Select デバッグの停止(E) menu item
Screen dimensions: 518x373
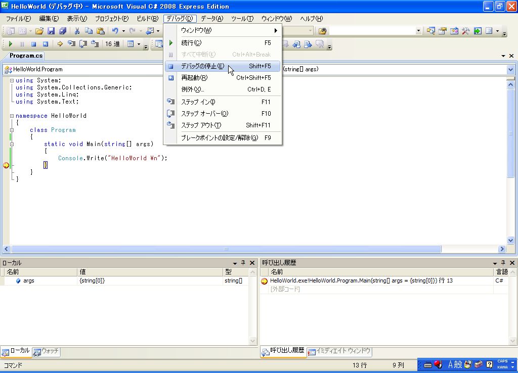[x=223, y=66]
